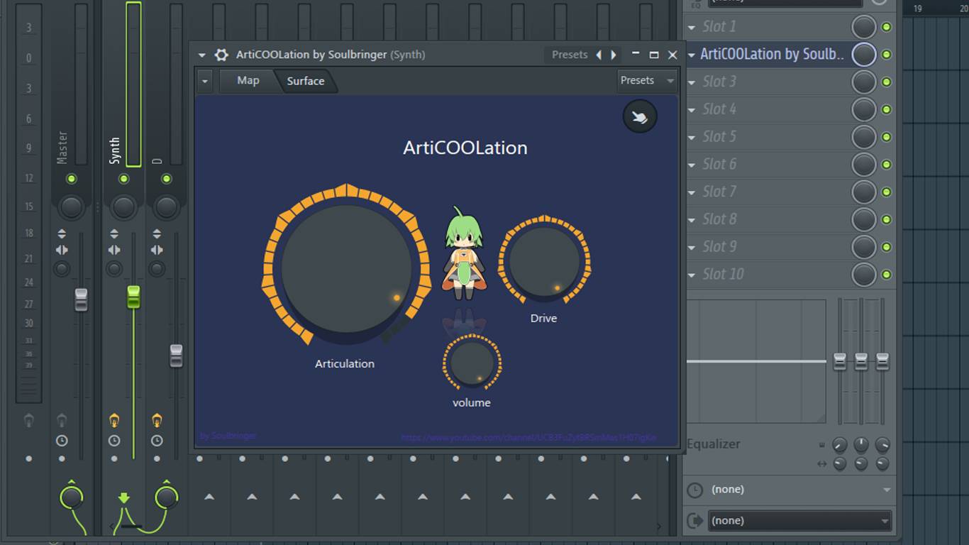The image size is (969, 545).
Task: Arm the third mixer track for recording
Action: (157, 421)
